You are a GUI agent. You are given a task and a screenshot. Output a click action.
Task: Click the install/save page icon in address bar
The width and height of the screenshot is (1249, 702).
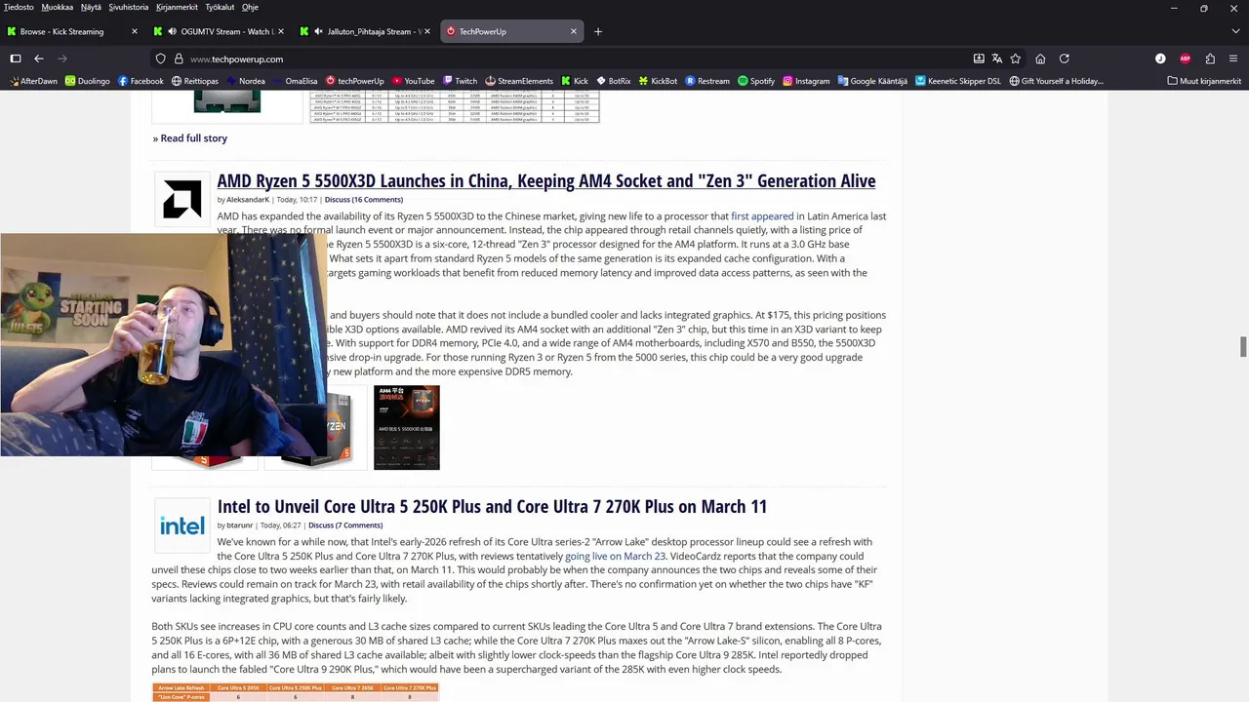coord(979,58)
